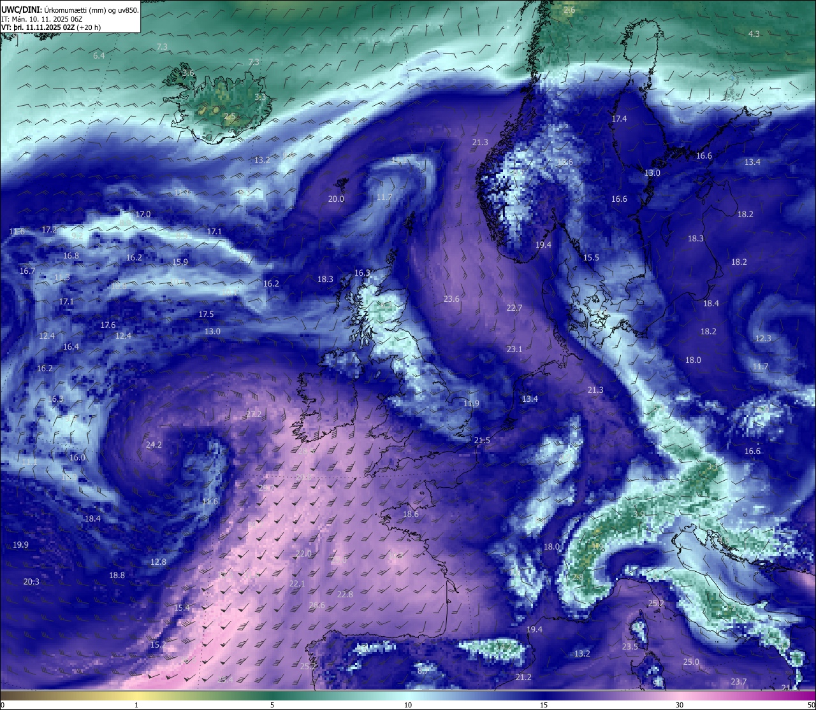
Task: Click the 23.7 value on the map
Action: point(739,682)
